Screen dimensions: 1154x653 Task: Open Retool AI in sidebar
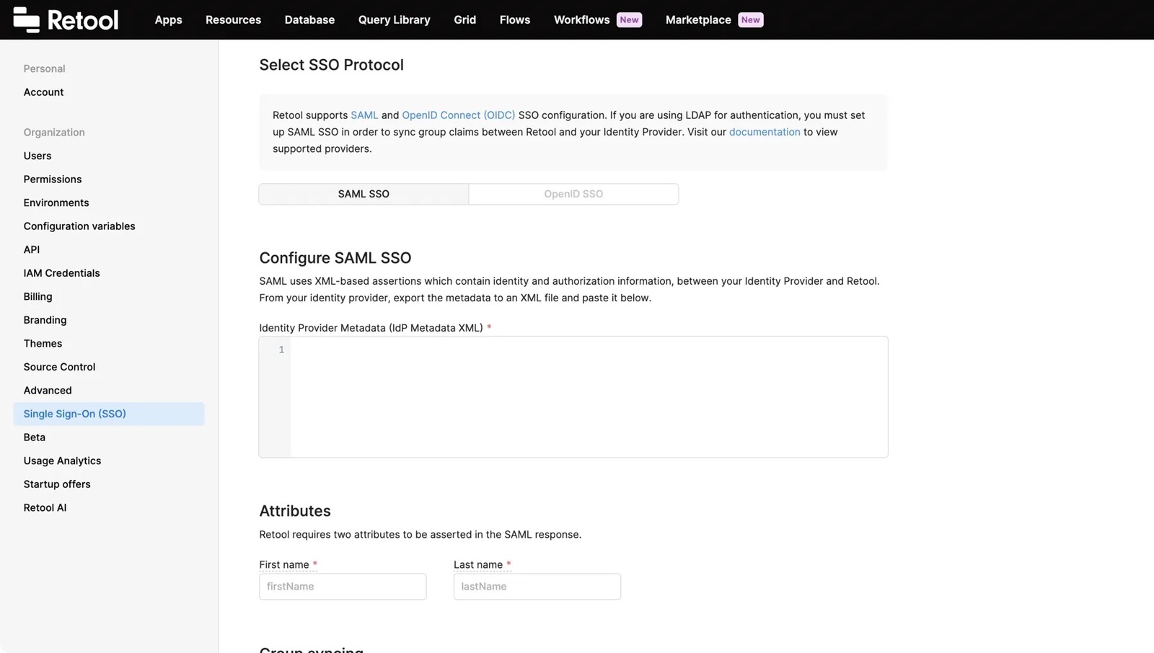45,507
